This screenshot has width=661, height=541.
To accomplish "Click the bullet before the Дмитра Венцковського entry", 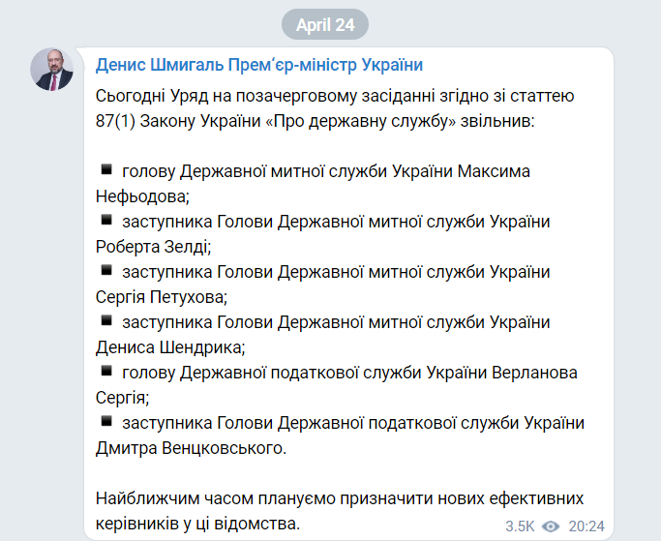I will click(x=105, y=421).
